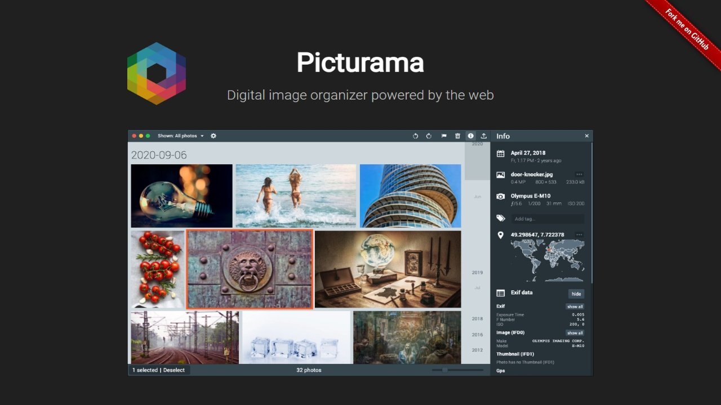Click the image icon beside door-knocker.jpg

tap(500, 175)
